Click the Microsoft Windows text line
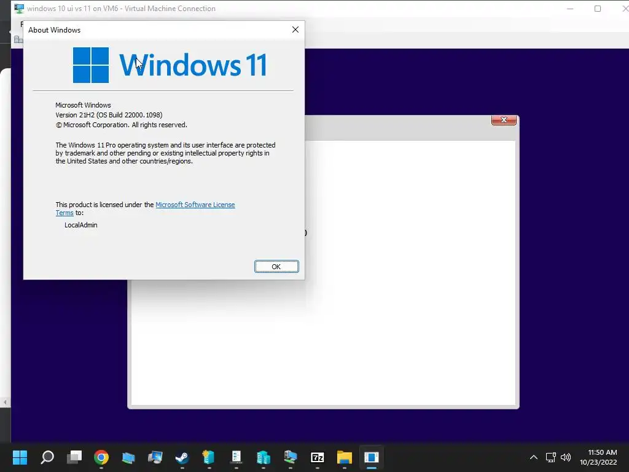 [x=83, y=105]
